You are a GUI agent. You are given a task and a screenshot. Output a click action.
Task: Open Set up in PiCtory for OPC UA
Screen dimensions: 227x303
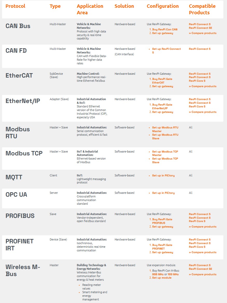[163, 193]
